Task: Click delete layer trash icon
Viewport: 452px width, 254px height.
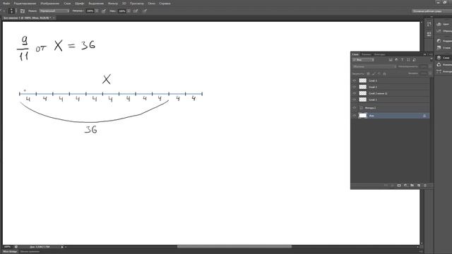Action: (425, 186)
